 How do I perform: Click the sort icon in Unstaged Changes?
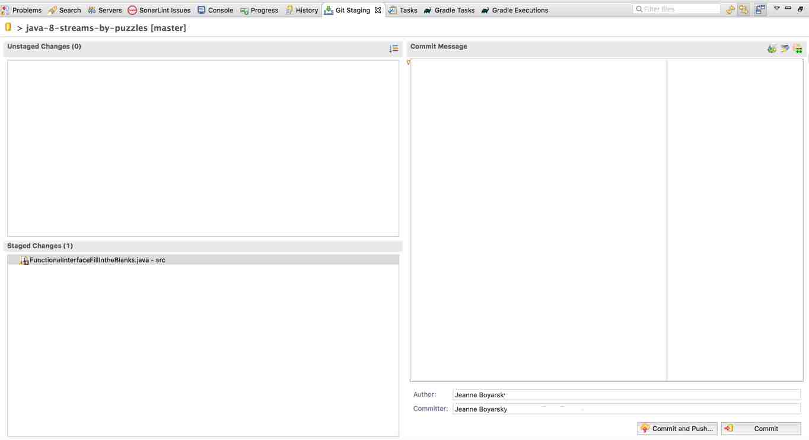pos(393,49)
